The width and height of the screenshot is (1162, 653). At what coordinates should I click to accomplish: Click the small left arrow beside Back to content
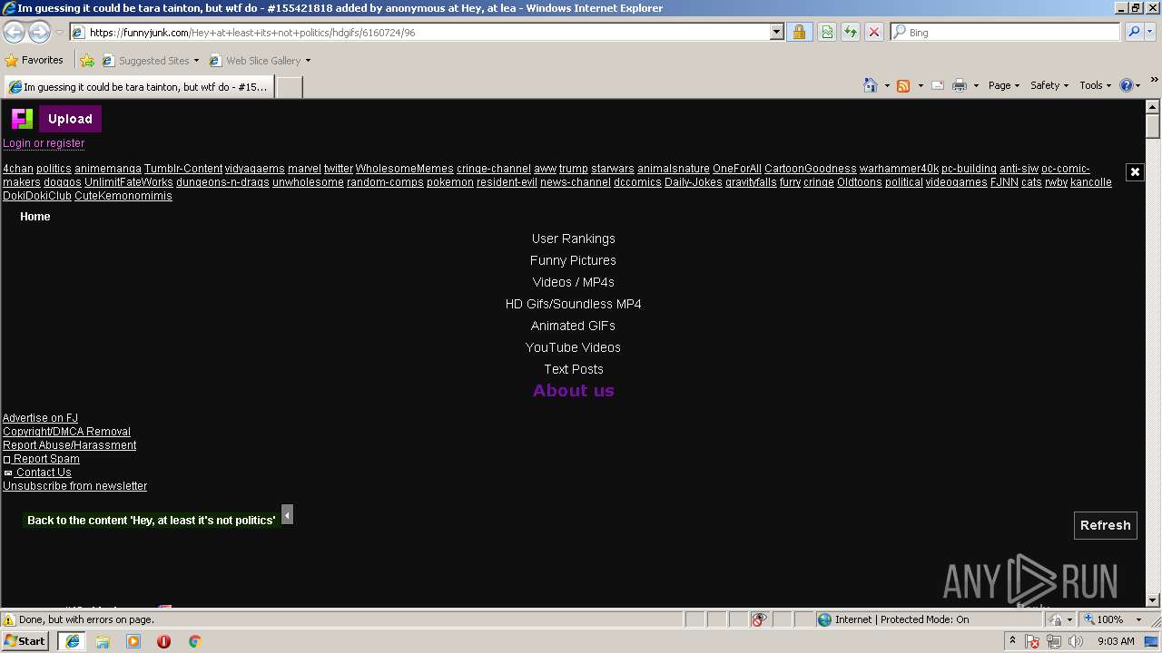[x=287, y=515]
